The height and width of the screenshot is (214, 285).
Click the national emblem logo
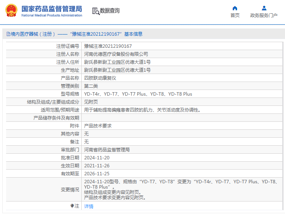click(x=11, y=11)
